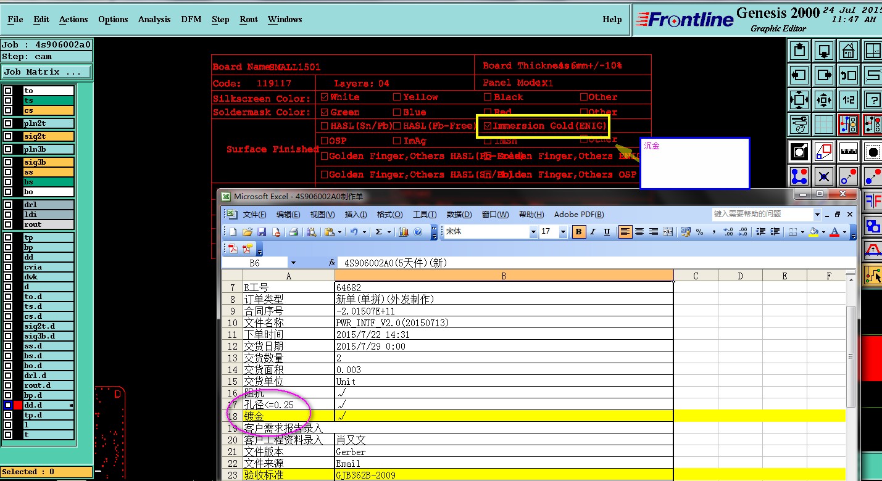882x481 pixels.
Task: Open the Excel font name dropdown
Action: point(533,232)
